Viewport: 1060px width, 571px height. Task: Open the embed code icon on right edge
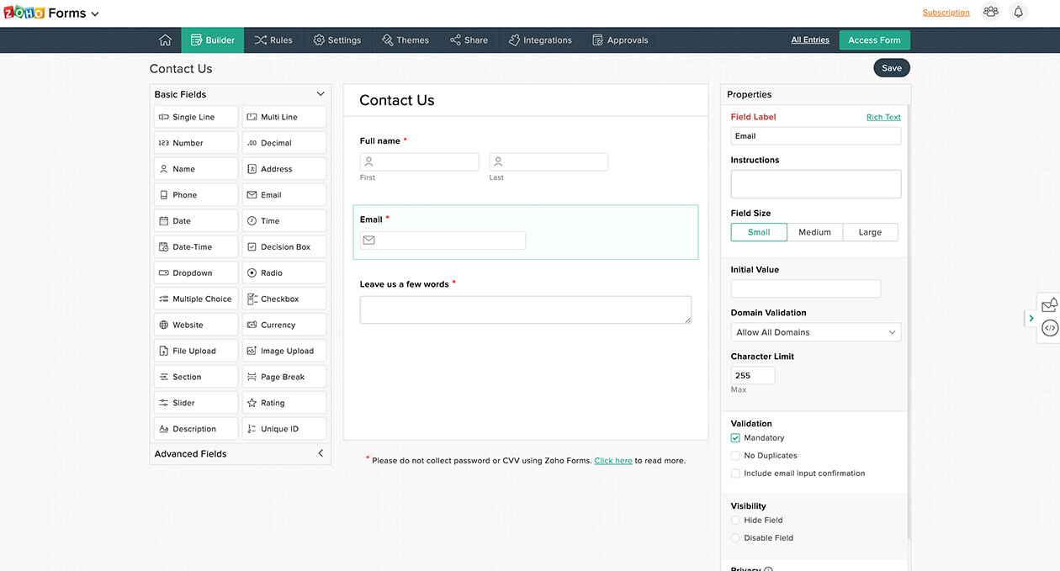(x=1050, y=328)
